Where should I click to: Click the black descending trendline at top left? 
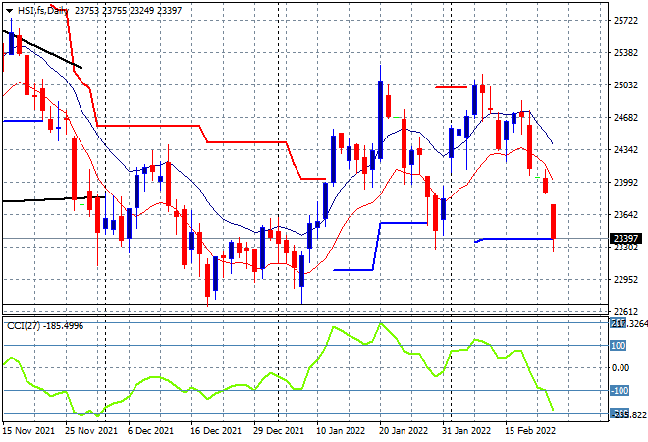click(42, 50)
